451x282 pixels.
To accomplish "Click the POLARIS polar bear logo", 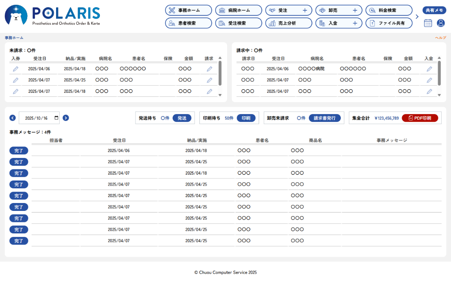I will (16, 15).
